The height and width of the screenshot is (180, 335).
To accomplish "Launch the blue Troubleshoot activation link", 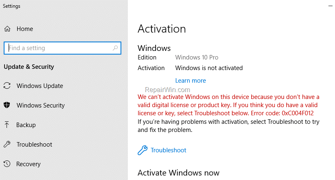I will [x=168, y=150].
